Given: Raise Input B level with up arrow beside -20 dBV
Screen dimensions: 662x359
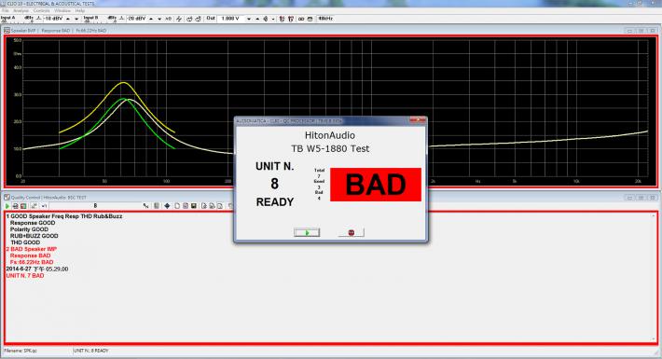Looking at the screenshot, I should [151, 19].
